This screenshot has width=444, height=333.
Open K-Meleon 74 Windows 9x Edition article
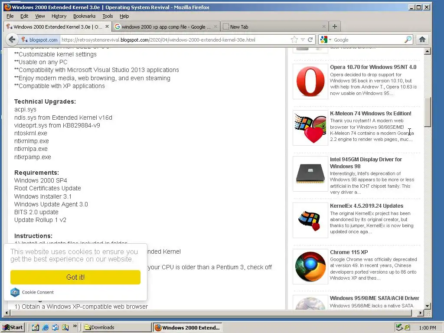point(371,114)
